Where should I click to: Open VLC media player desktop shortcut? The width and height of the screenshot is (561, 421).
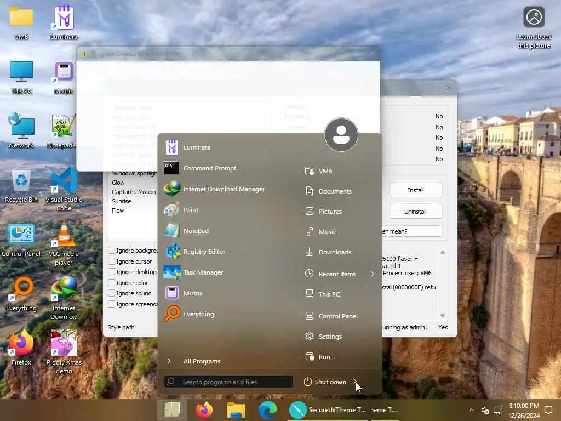click(64, 243)
